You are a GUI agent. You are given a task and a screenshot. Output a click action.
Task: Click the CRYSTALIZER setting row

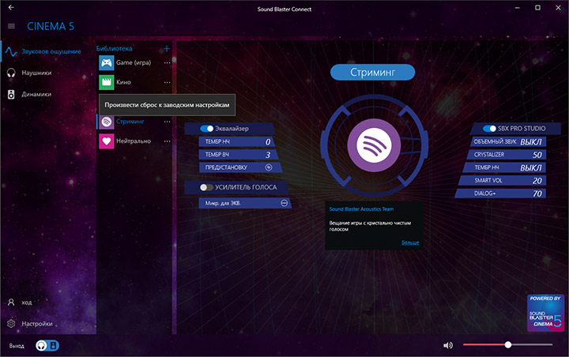(x=506, y=155)
